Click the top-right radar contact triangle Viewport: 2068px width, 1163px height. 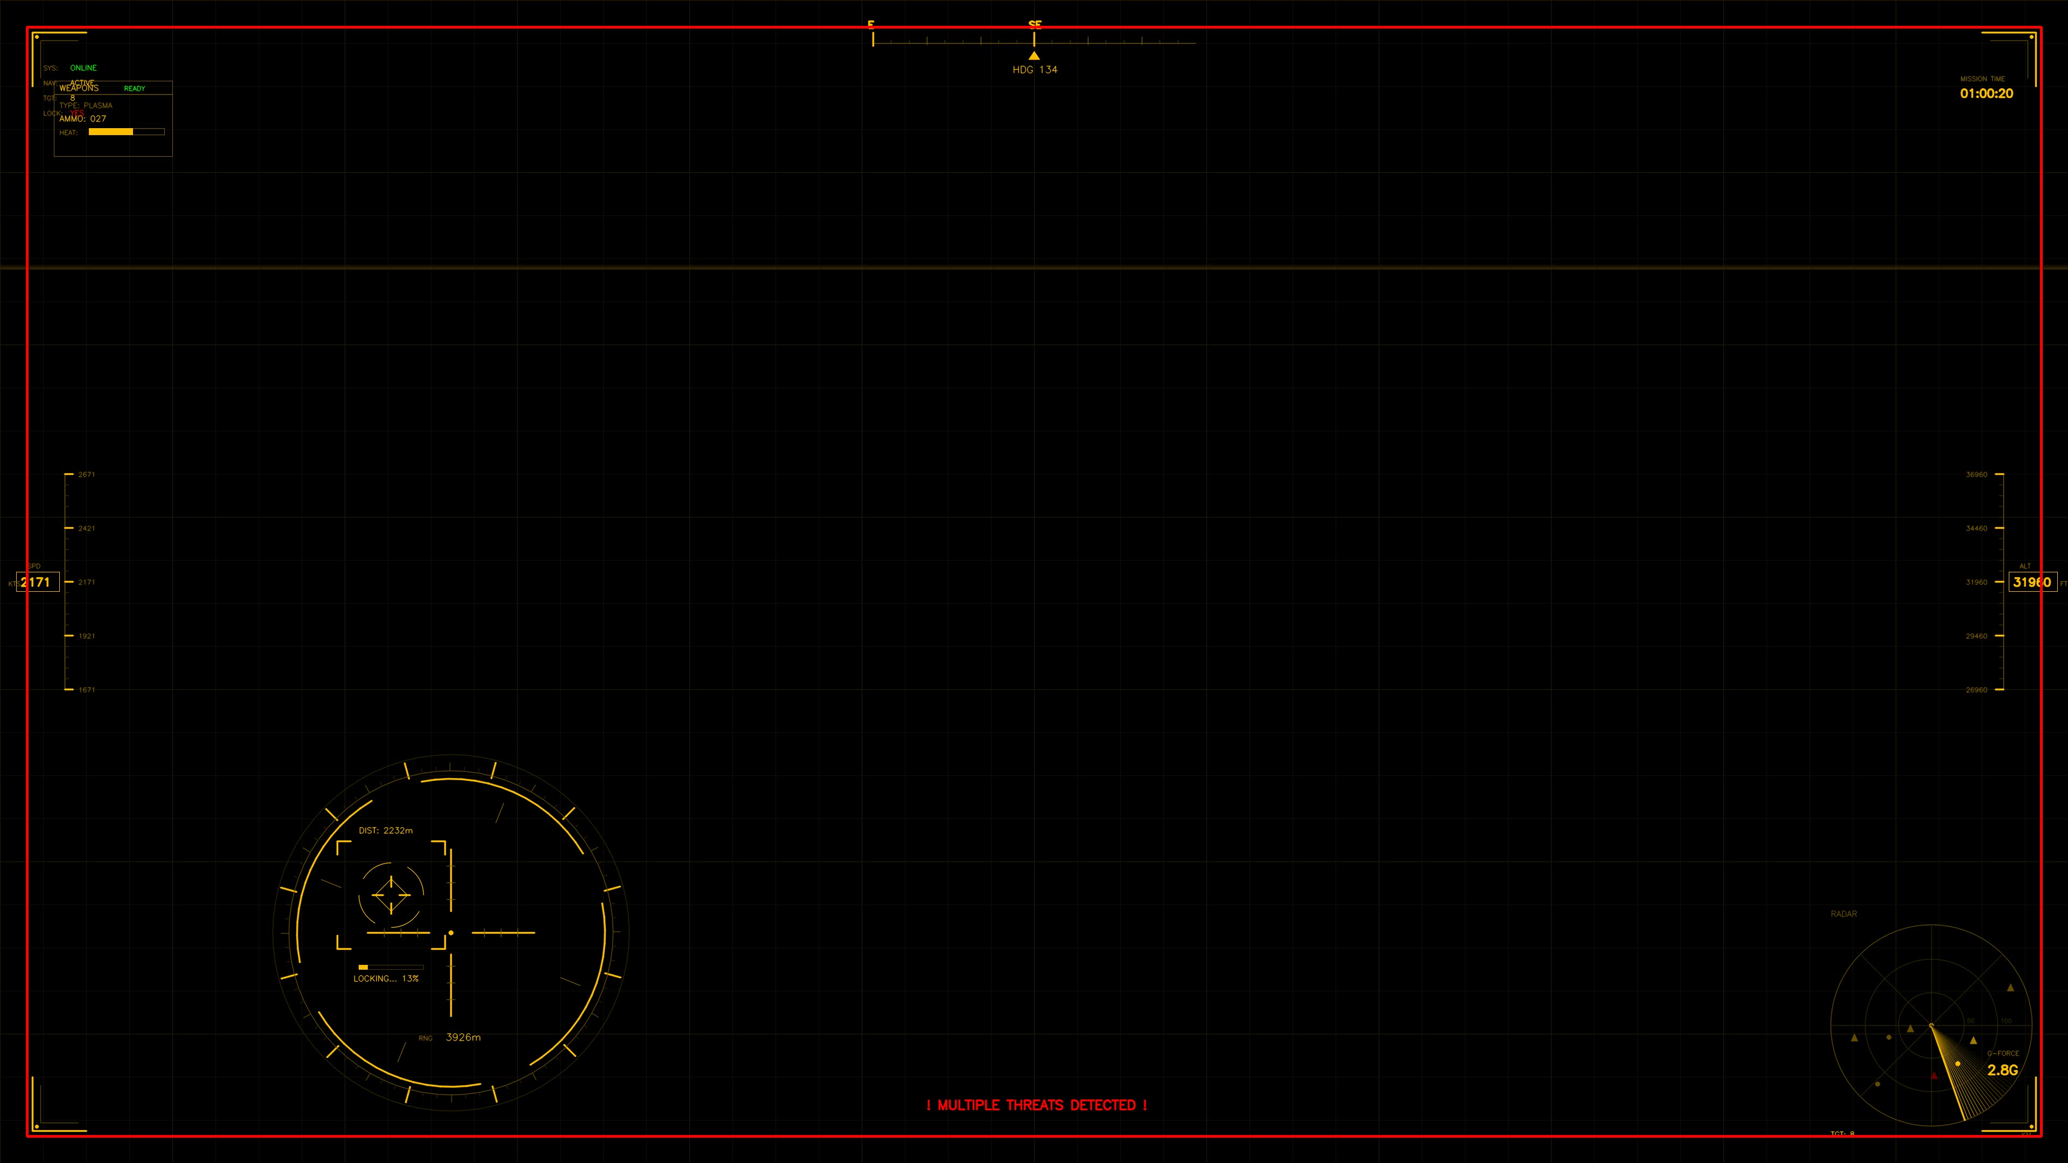click(2010, 988)
